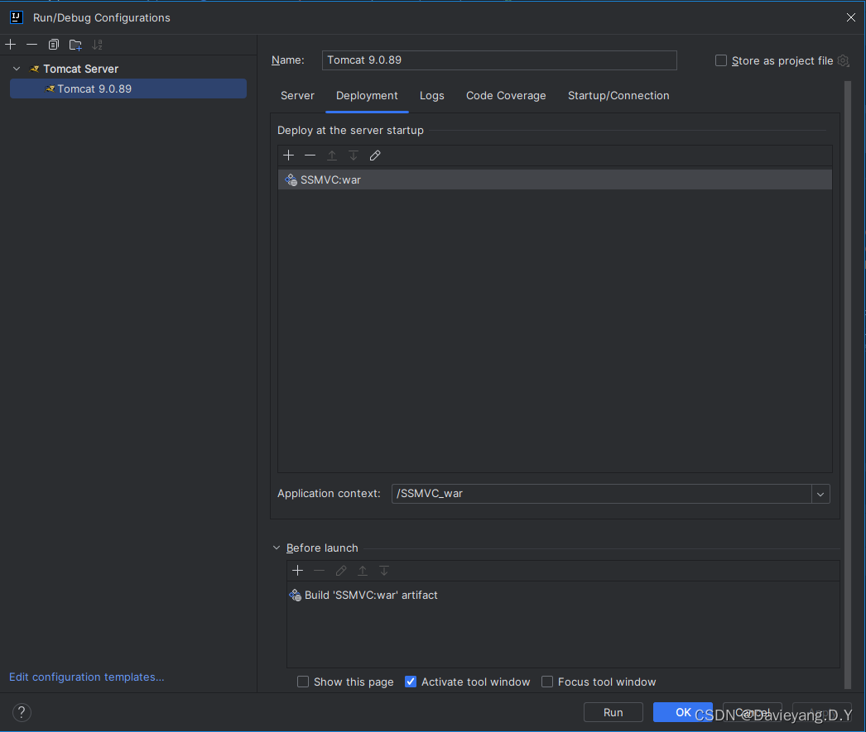Enable Store as project file
The height and width of the screenshot is (732, 866).
[x=721, y=60]
